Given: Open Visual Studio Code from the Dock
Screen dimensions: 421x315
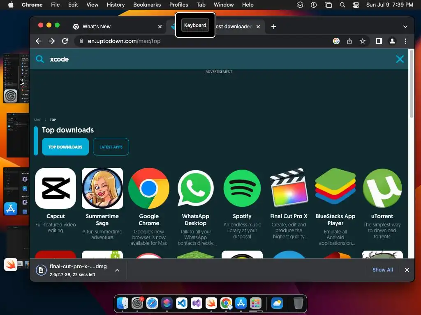Looking at the screenshot, I should click(182, 303).
